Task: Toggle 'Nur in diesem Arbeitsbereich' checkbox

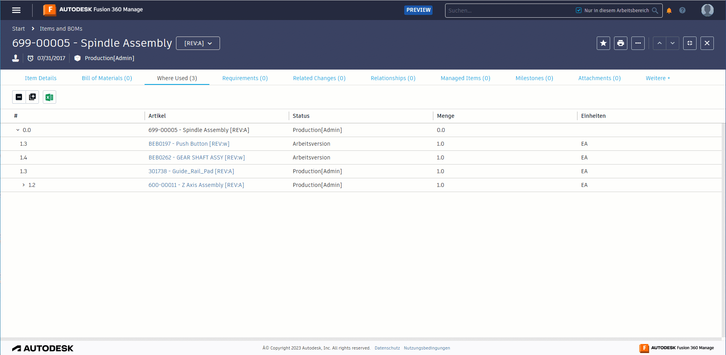Action: (579, 11)
